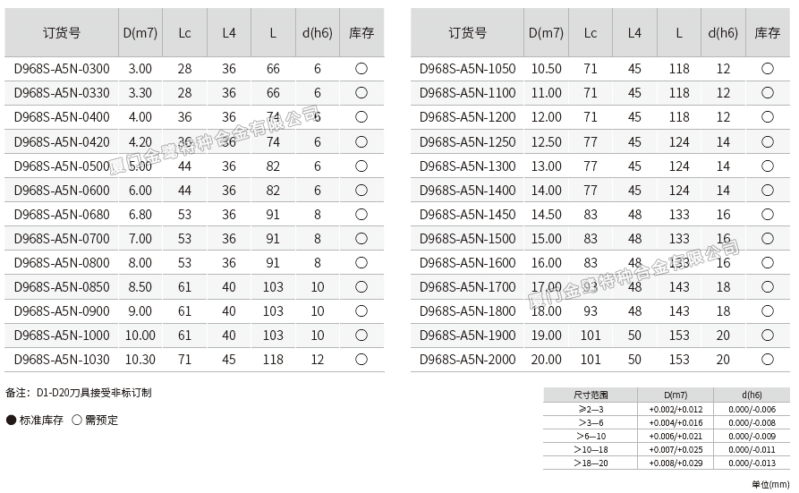
Task: Click the empty 需预定 legend circle
Action: pyautogui.click(x=76, y=421)
